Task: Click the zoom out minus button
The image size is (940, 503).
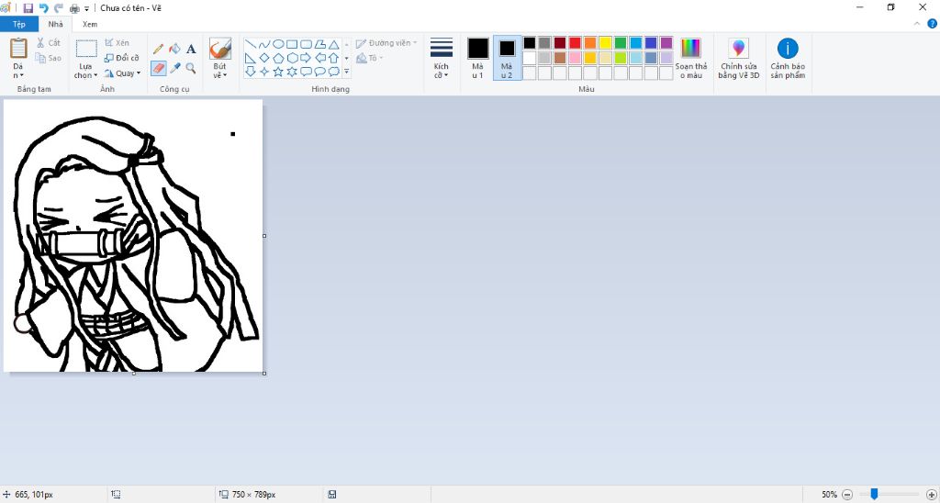Action: [847, 495]
